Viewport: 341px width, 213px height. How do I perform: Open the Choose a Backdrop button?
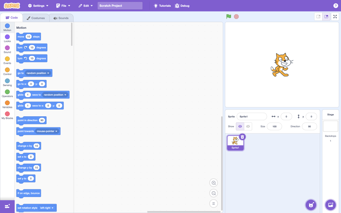point(330,205)
